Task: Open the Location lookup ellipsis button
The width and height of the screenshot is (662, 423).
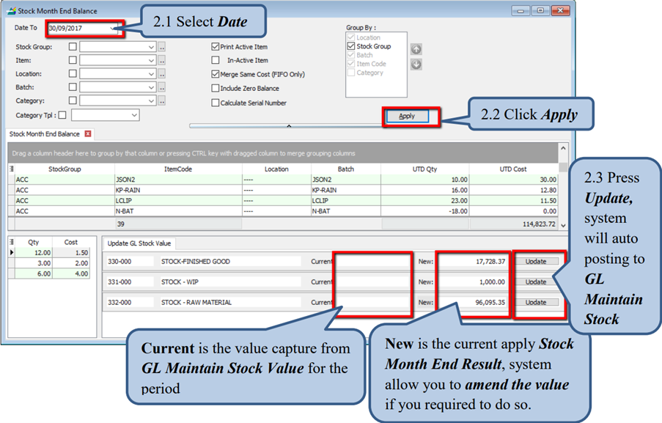Action: (x=162, y=74)
